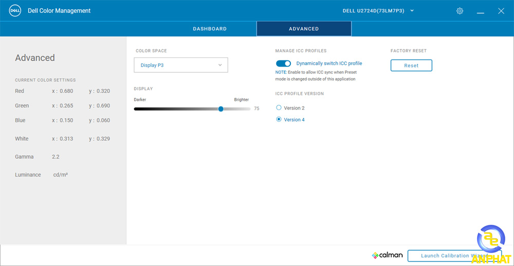Click the Red x : 0.680 value
The image size is (514, 266).
[x=62, y=91]
